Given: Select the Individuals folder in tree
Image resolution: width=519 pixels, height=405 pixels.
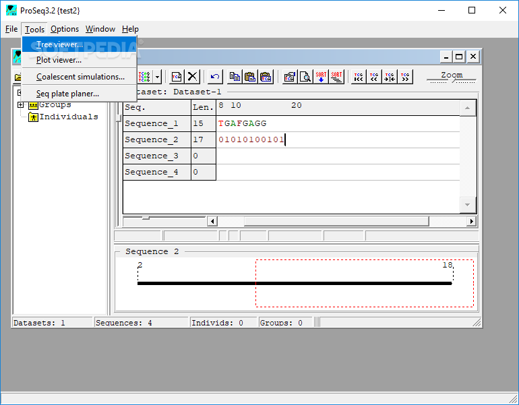Looking at the screenshot, I should tap(69, 117).
